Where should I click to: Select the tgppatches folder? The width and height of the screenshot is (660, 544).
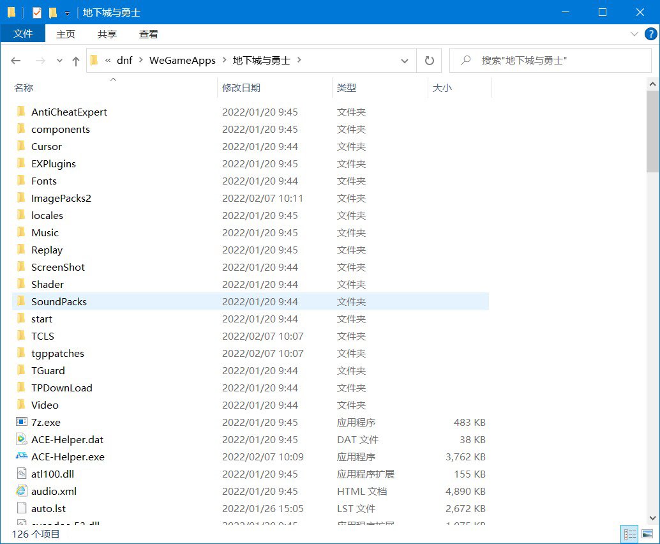[57, 354]
